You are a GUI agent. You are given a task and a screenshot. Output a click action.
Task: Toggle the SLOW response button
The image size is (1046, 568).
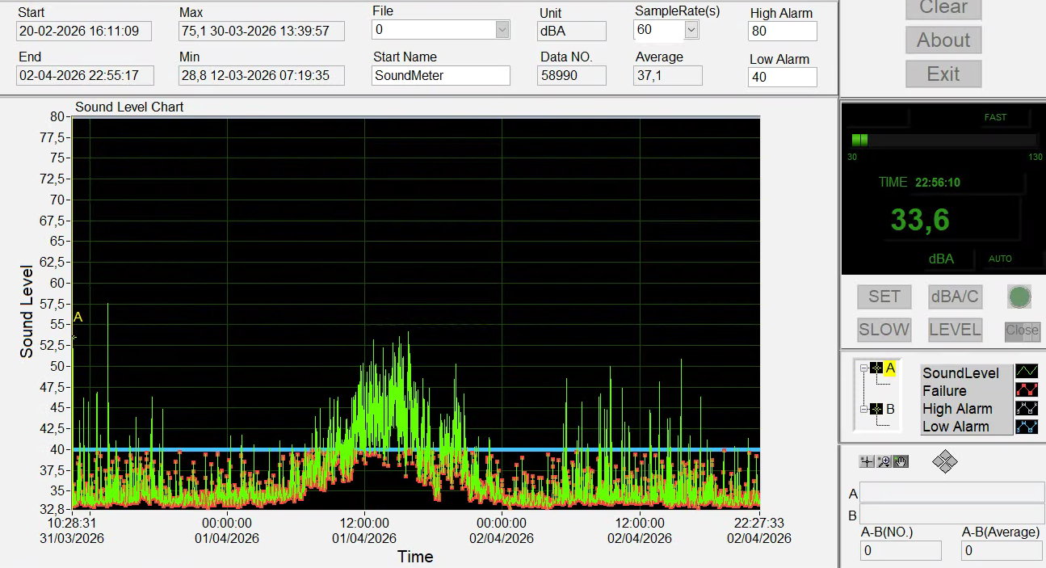coord(884,330)
